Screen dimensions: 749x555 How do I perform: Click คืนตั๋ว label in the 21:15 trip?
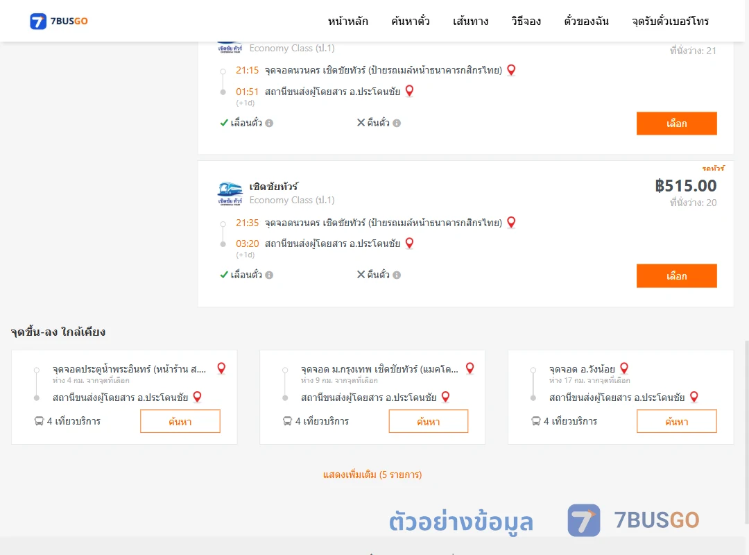point(379,123)
